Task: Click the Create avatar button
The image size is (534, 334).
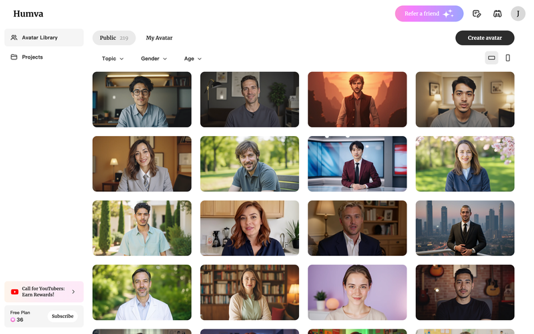Action: 485,38
